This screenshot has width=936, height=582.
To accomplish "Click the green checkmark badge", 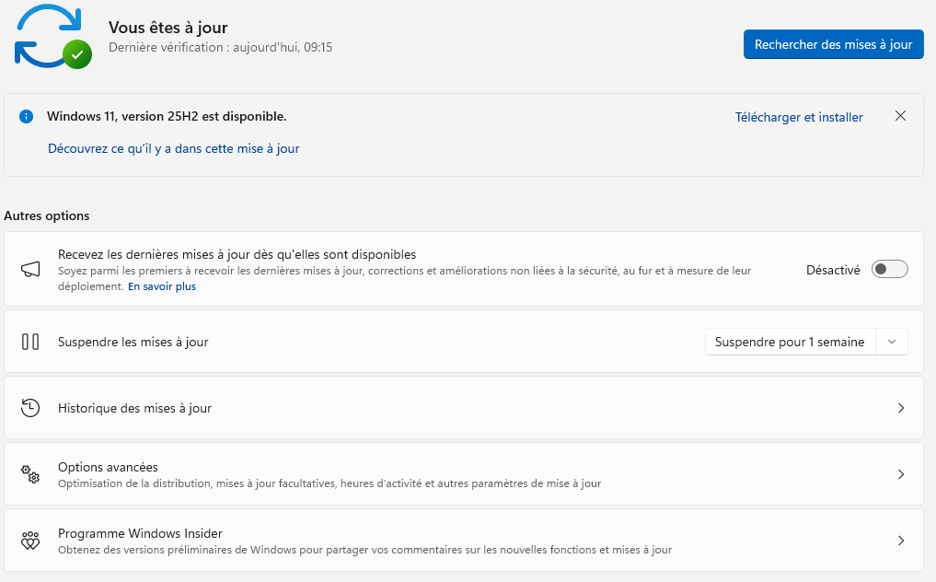I will point(77,54).
